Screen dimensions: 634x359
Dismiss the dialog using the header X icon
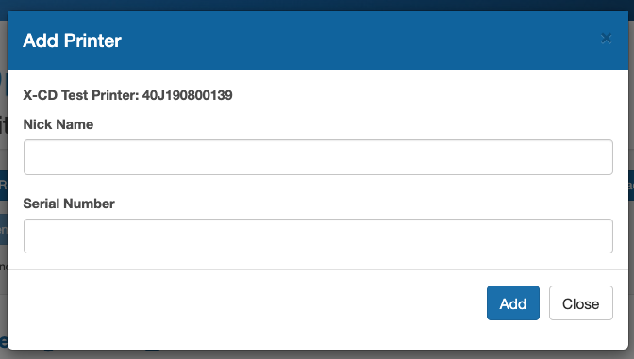coord(606,39)
